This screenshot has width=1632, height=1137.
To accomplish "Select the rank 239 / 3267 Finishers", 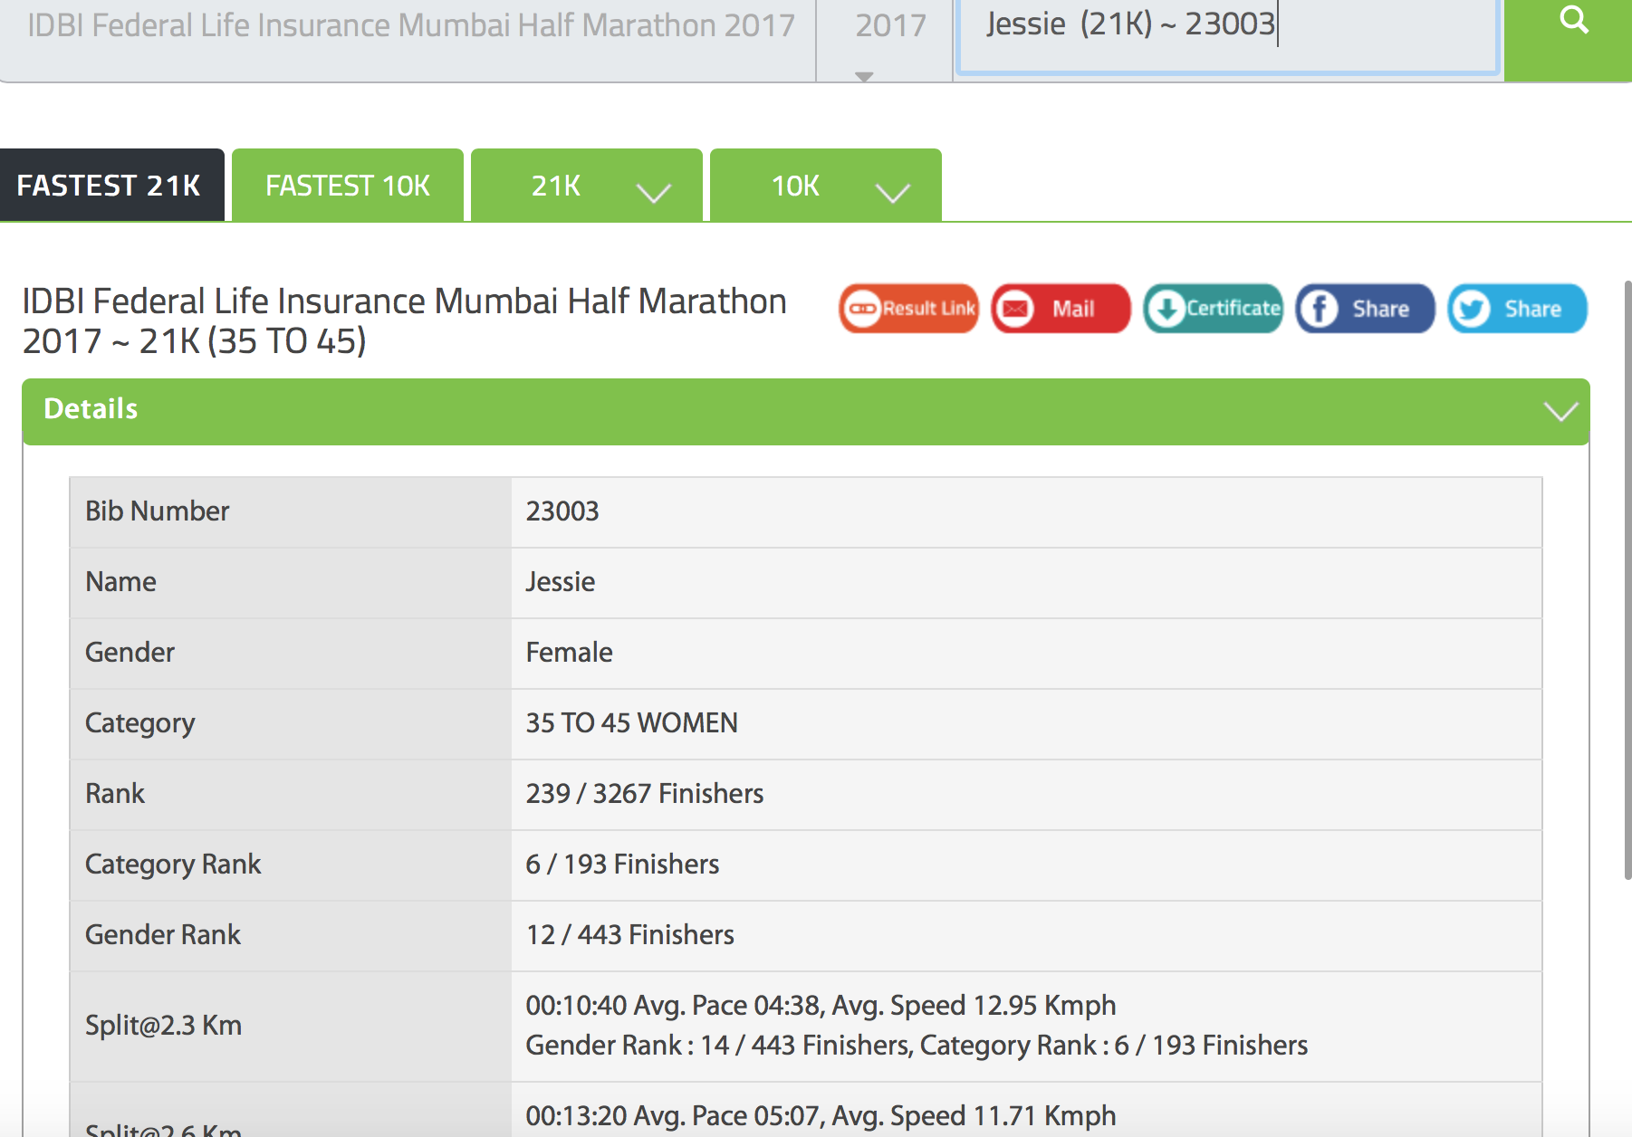I will click(x=645, y=794).
